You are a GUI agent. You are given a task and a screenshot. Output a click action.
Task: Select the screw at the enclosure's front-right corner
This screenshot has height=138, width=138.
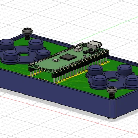pos(112,92)
